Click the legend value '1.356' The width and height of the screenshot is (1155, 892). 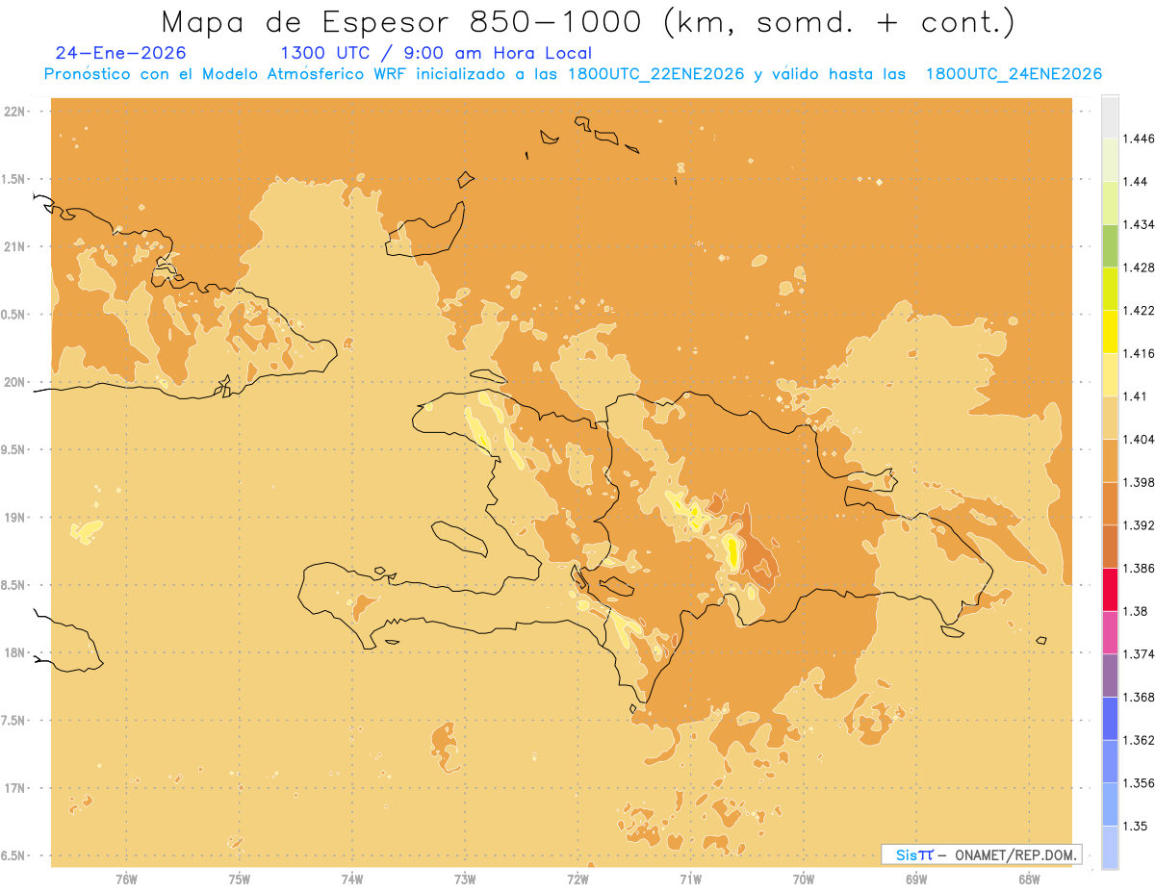point(1139,783)
